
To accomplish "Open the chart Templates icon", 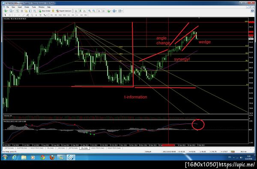I will point(120,11).
